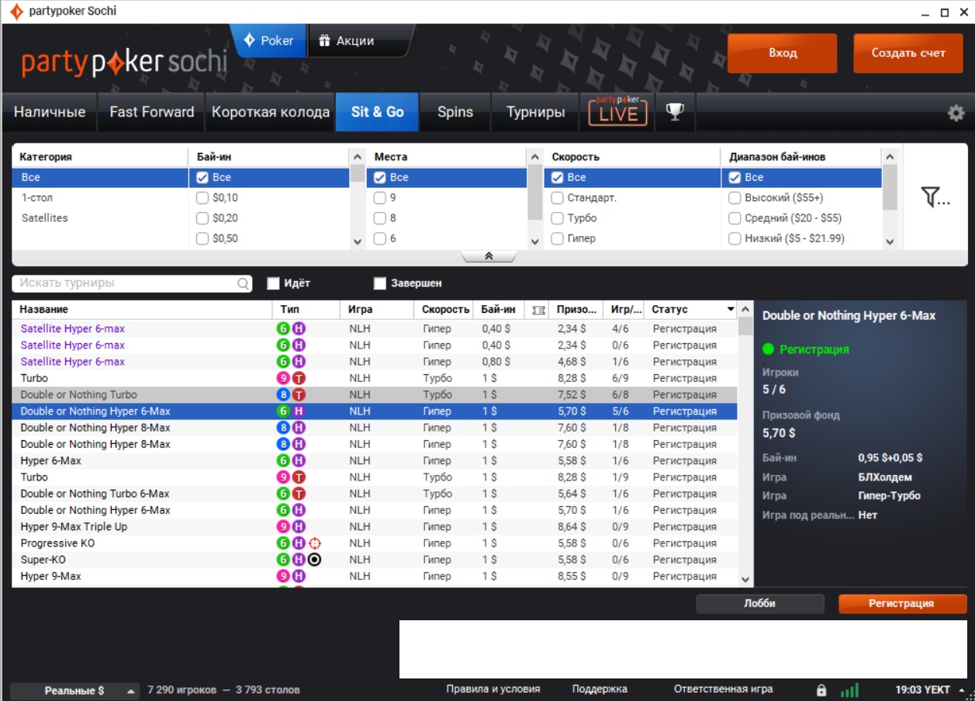Check the $0,10 buy-in filter
The image size is (975, 701).
tap(202, 198)
